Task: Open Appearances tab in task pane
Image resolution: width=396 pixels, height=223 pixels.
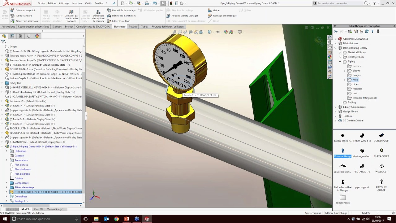Action: pyautogui.click(x=330, y=57)
